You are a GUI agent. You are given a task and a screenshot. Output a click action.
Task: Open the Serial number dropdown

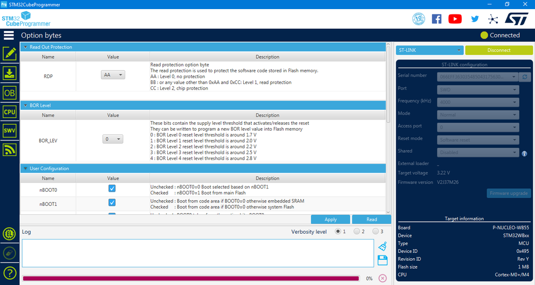click(x=478, y=77)
